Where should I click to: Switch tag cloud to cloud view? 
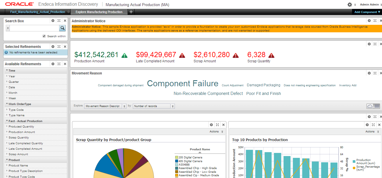click(370, 106)
